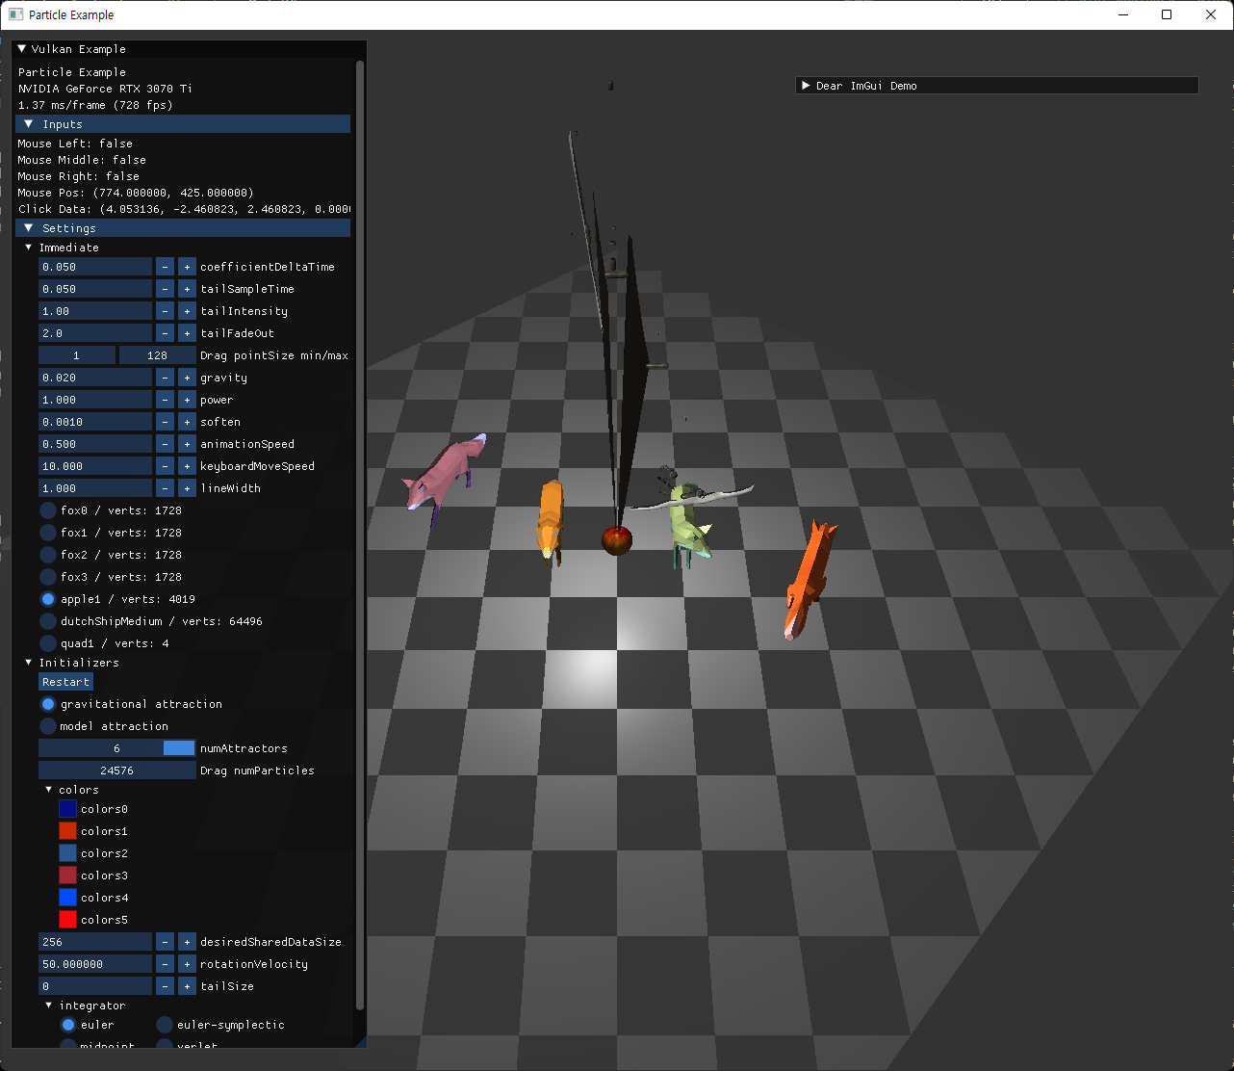The image size is (1234, 1071).
Task: Select the fox2 model radio button
Action: [x=48, y=555]
